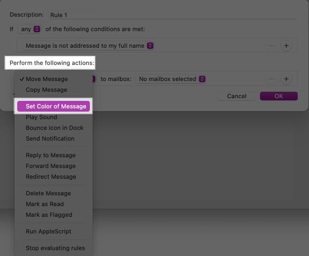
Task: Open the No mailbox selected dropdown
Action: point(172,79)
